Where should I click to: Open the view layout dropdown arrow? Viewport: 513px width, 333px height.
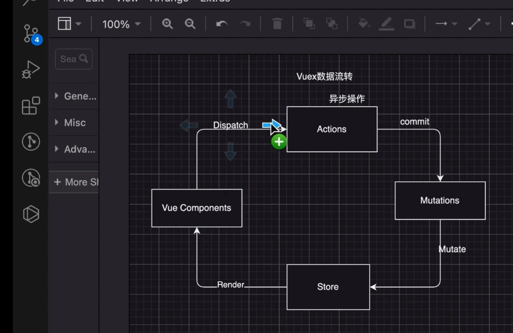[x=78, y=24]
